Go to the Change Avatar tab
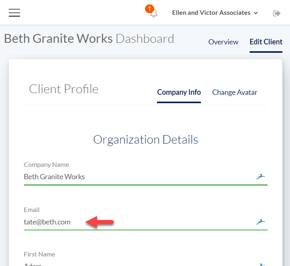 234,92
